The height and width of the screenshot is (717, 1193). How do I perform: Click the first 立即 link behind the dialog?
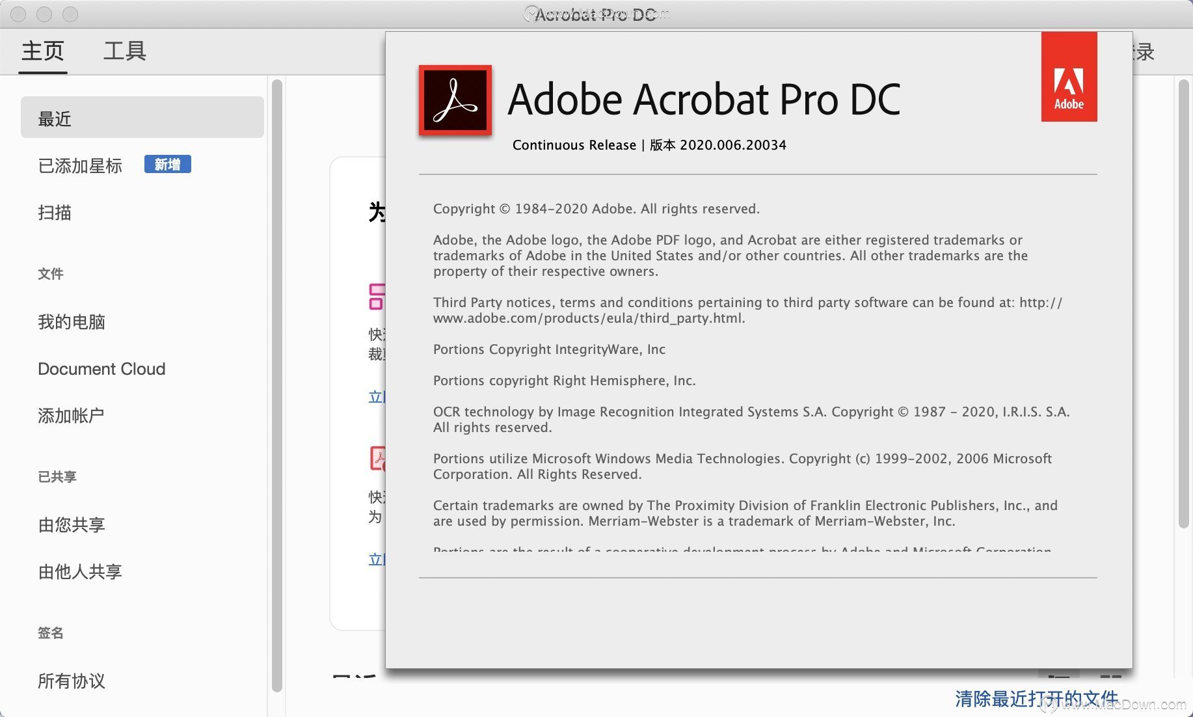click(x=377, y=397)
